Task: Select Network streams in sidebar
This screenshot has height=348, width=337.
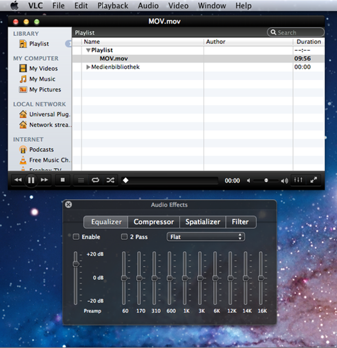Action: click(x=45, y=125)
